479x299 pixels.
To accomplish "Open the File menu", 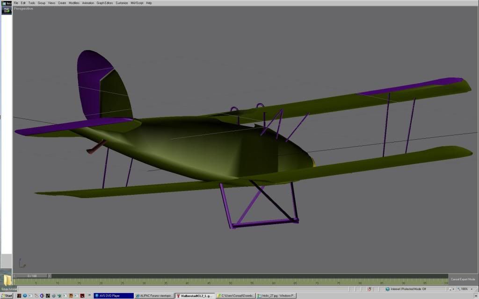I will [16, 3].
